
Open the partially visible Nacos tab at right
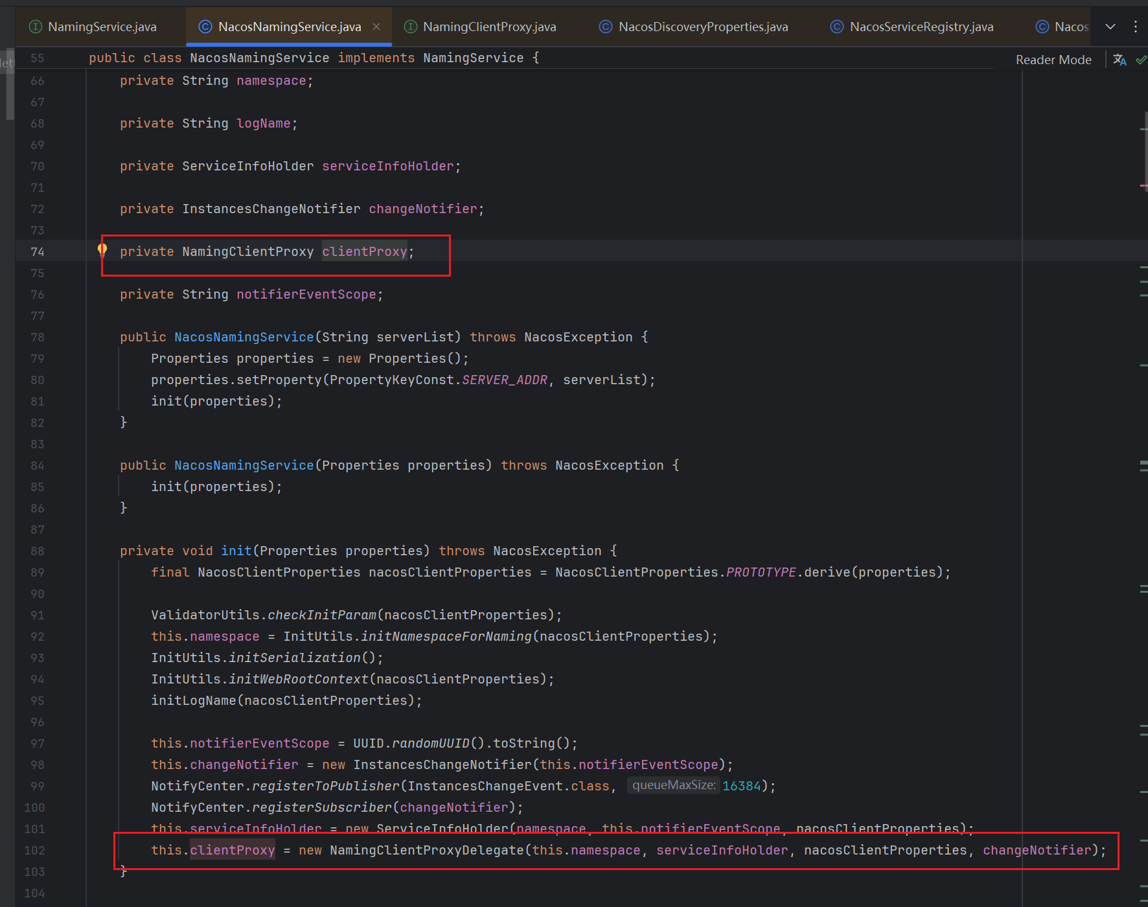coord(1070,27)
